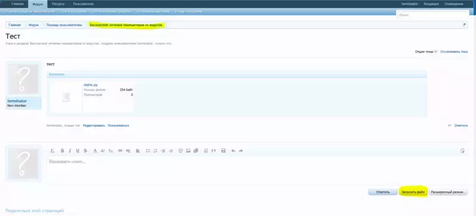Image resolution: width=476 pixels, height=216 pixels.
Task: Toggle strikethrough formatting in reply editor
Action: point(85,151)
